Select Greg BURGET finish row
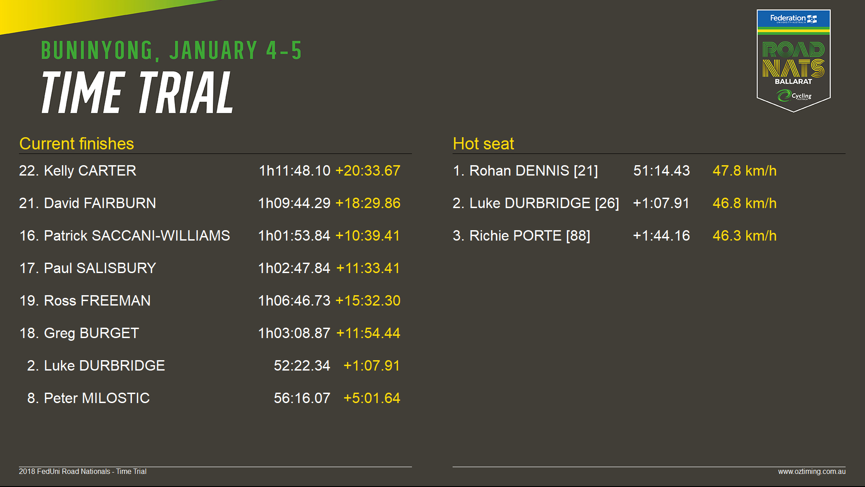Viewport: 865px width, 487px height. pos(210,333)
